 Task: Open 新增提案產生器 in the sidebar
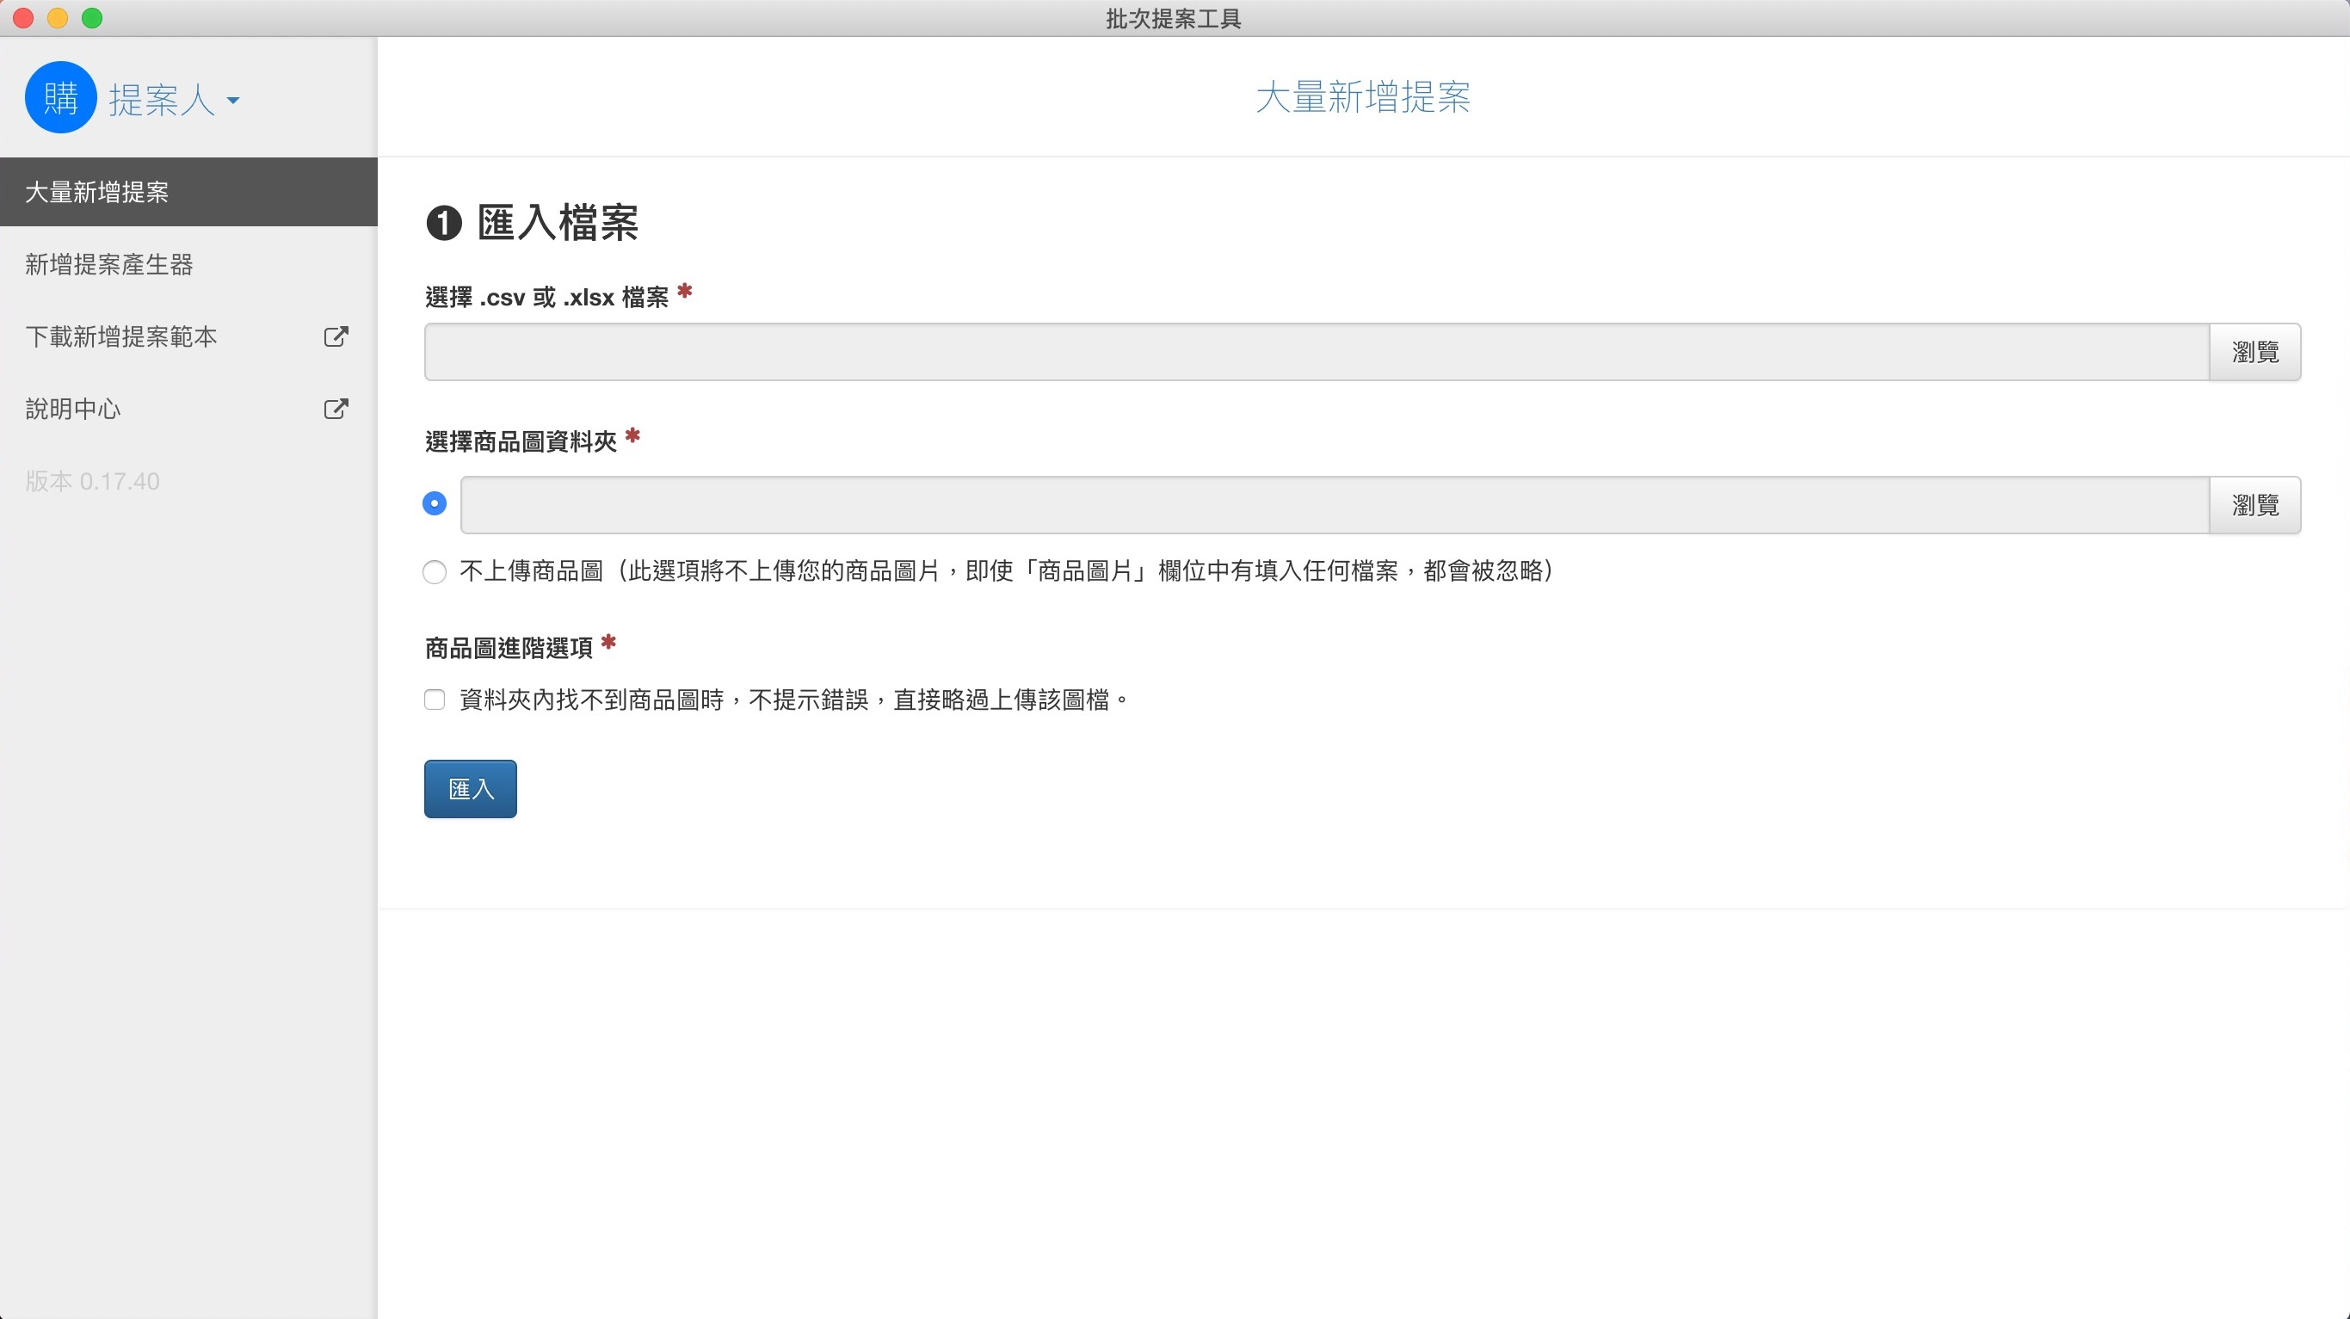click(188, 264)
